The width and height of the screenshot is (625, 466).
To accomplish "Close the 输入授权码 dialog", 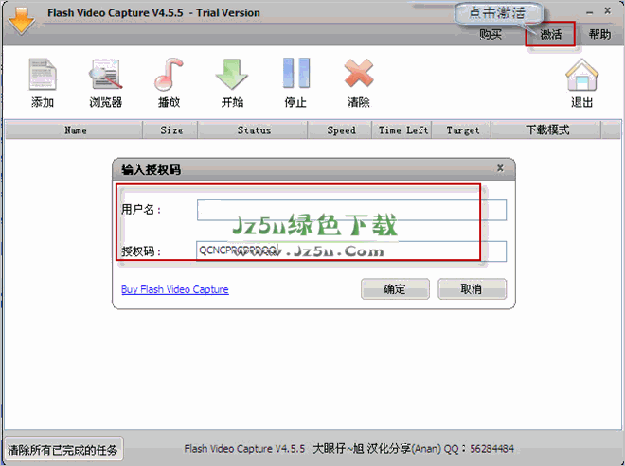I will tap(500, 168).
